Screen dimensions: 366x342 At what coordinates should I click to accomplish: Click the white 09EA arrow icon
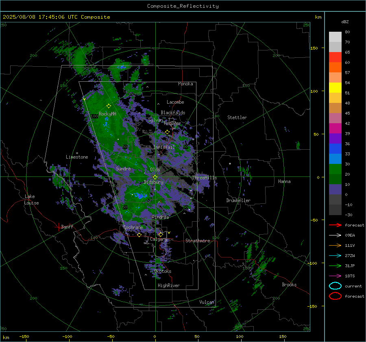point(335,235)
